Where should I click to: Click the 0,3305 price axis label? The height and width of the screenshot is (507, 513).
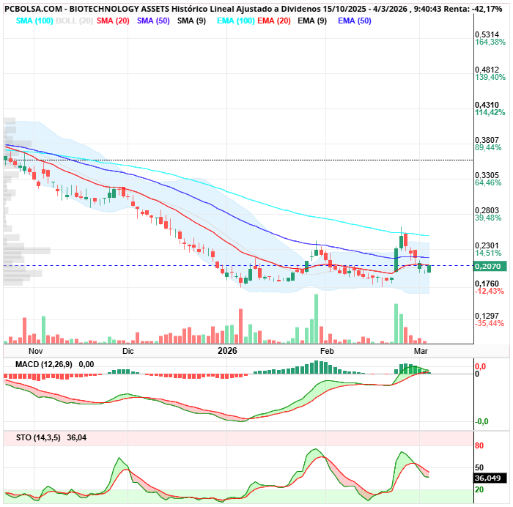[x=487, y=175]
